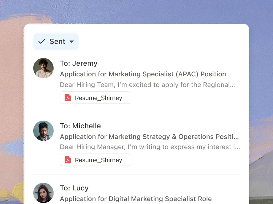The height and width of the screenshot is (204, 273).
Task: Open the Marketing Strategy & Operations subject
Action: point(149,137)
